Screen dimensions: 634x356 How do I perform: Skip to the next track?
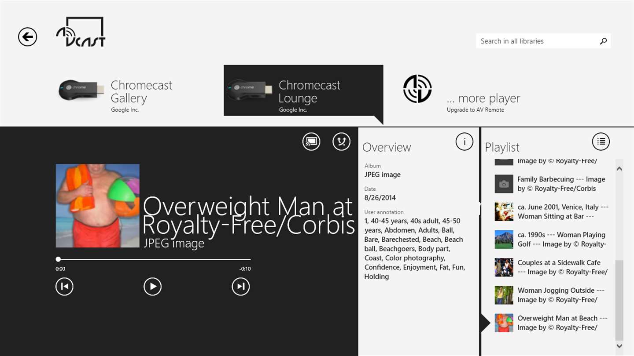[240, 287]
